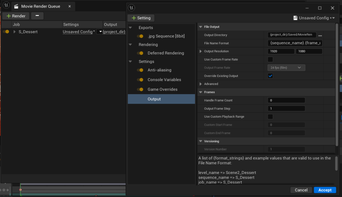Toggle the Anti-aliasing switch
342x197 pixels.
click(140, 70)
